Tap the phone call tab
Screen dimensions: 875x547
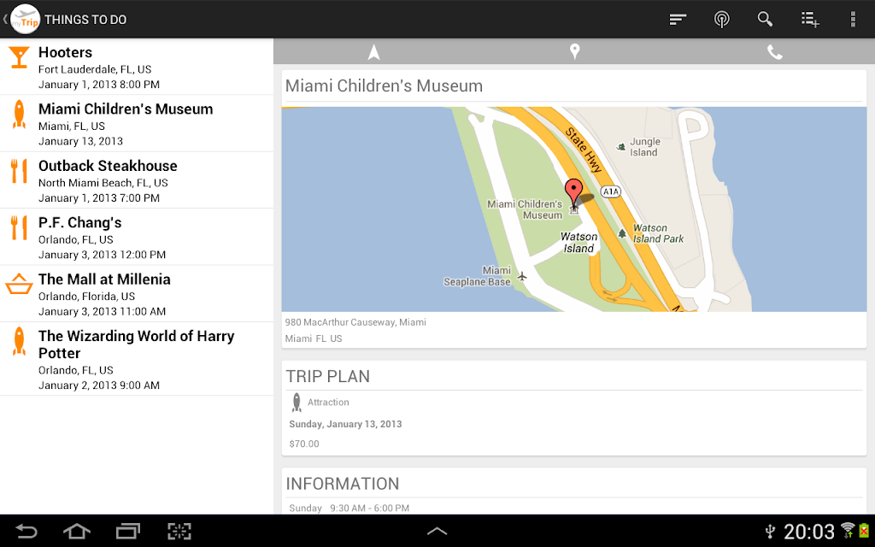774,52
